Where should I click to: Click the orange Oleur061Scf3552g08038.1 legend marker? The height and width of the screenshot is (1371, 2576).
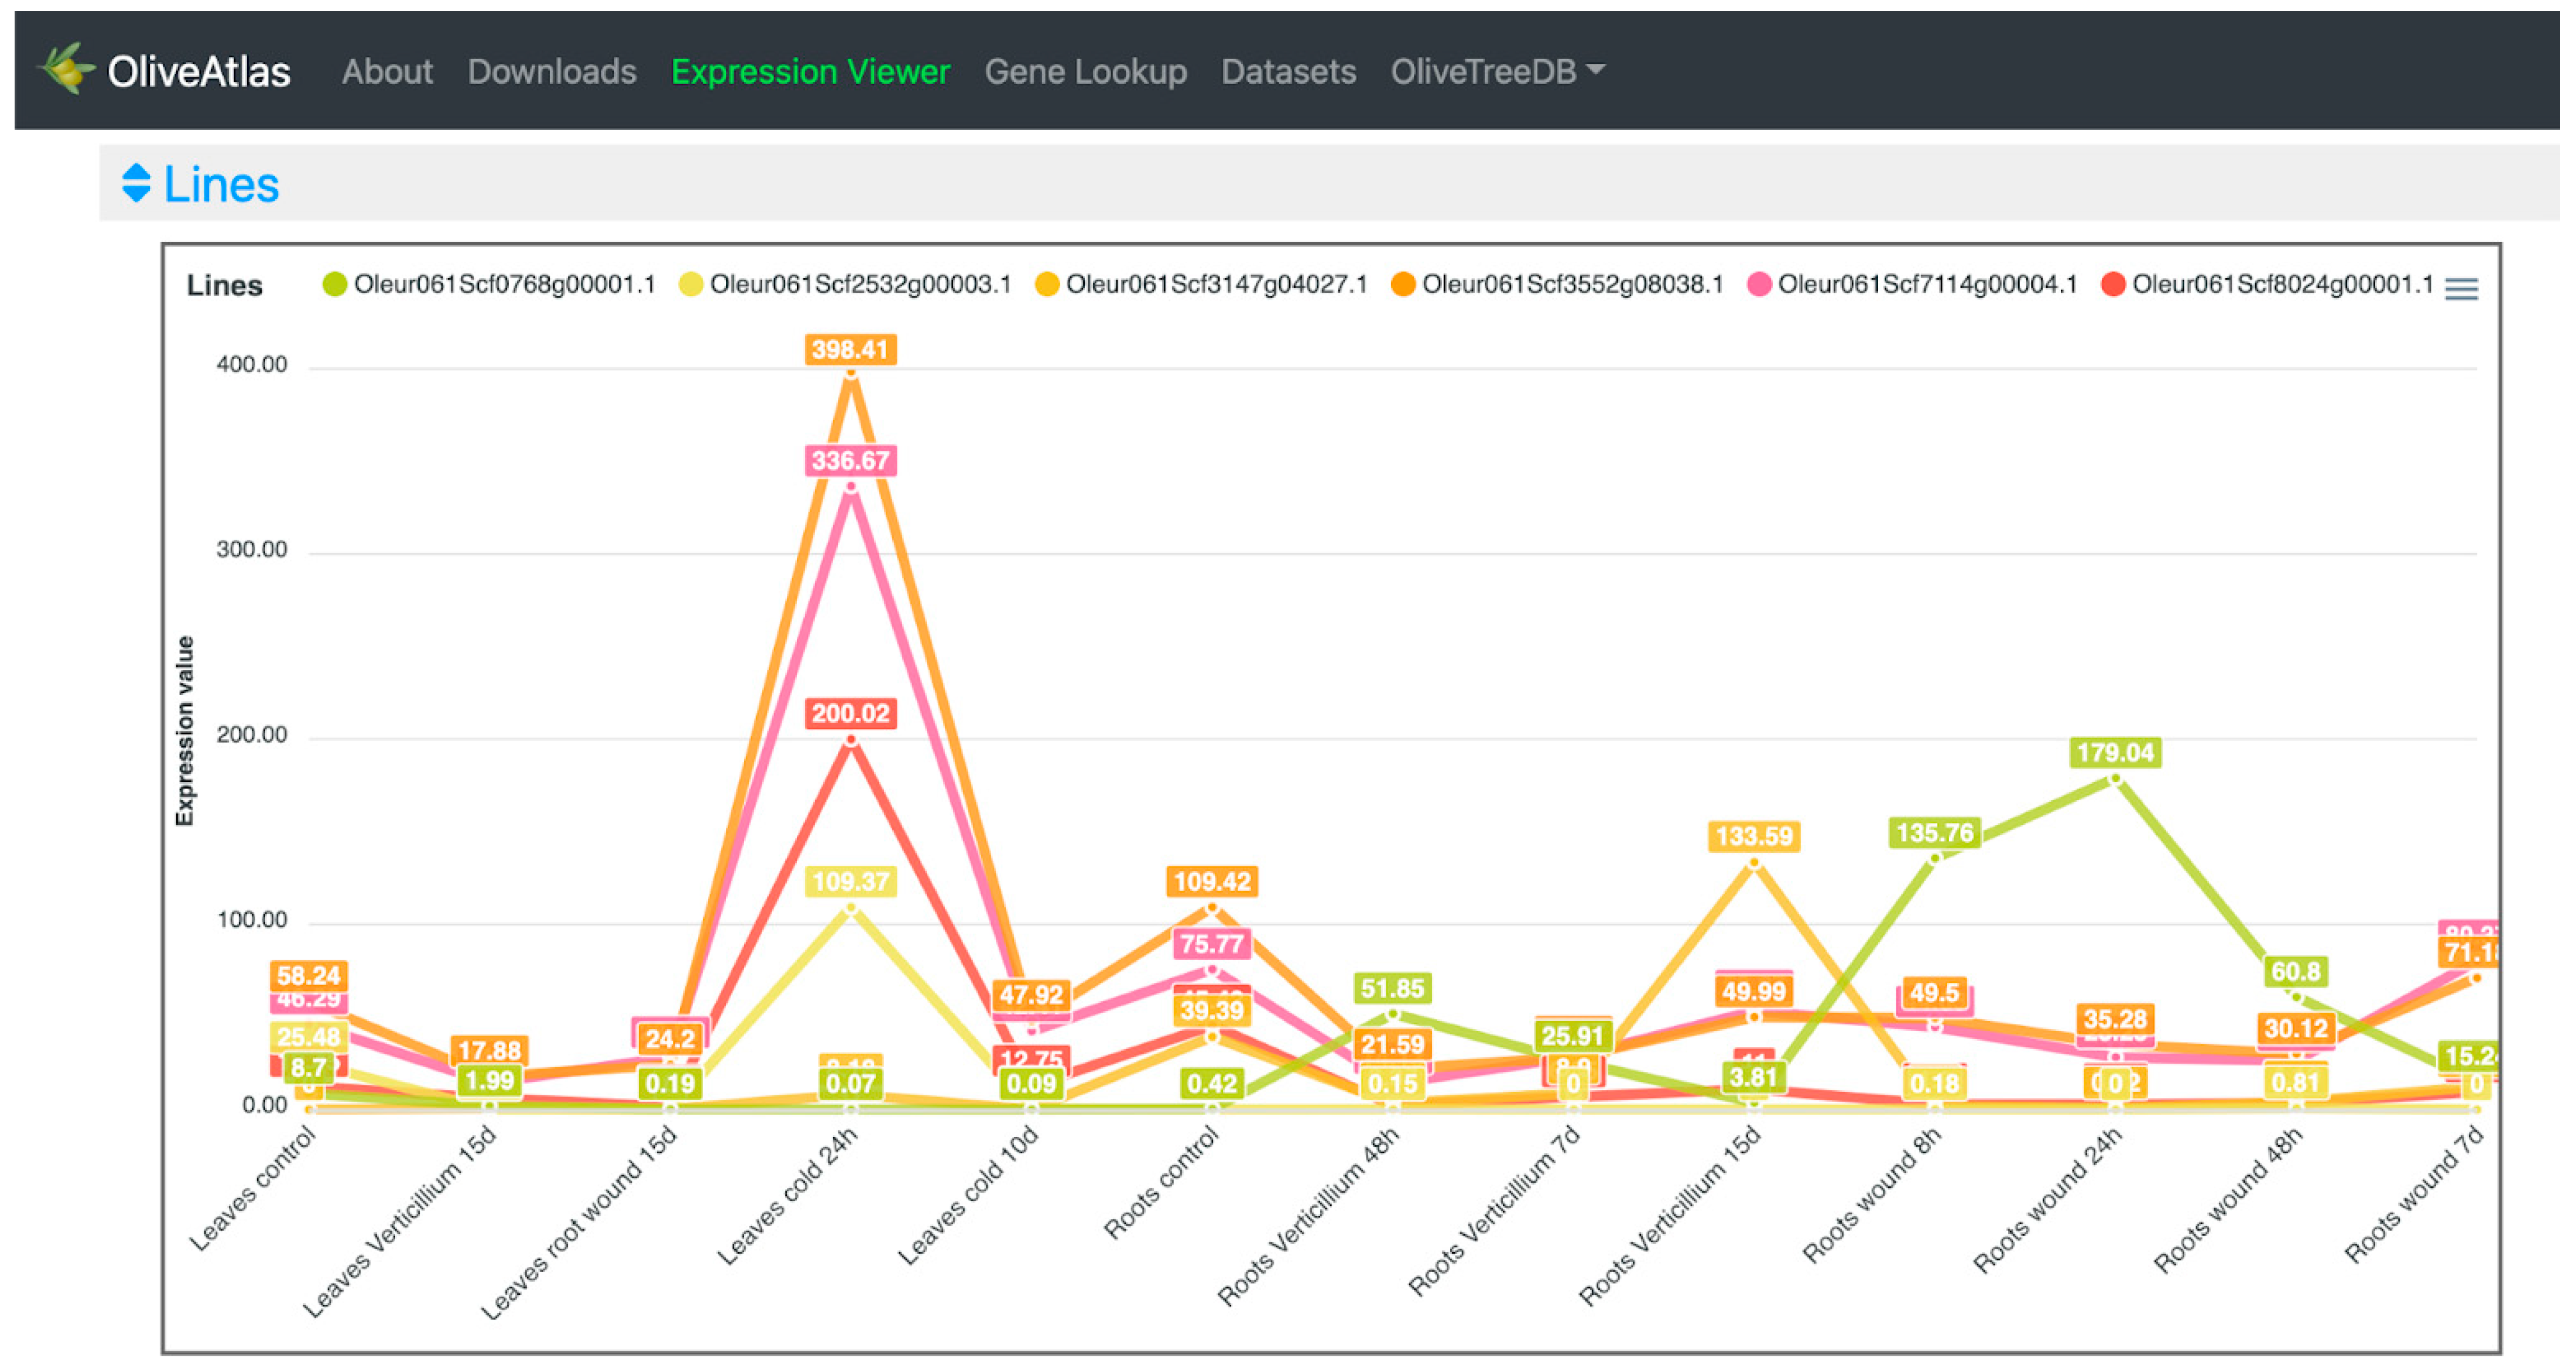(1403, 285)
